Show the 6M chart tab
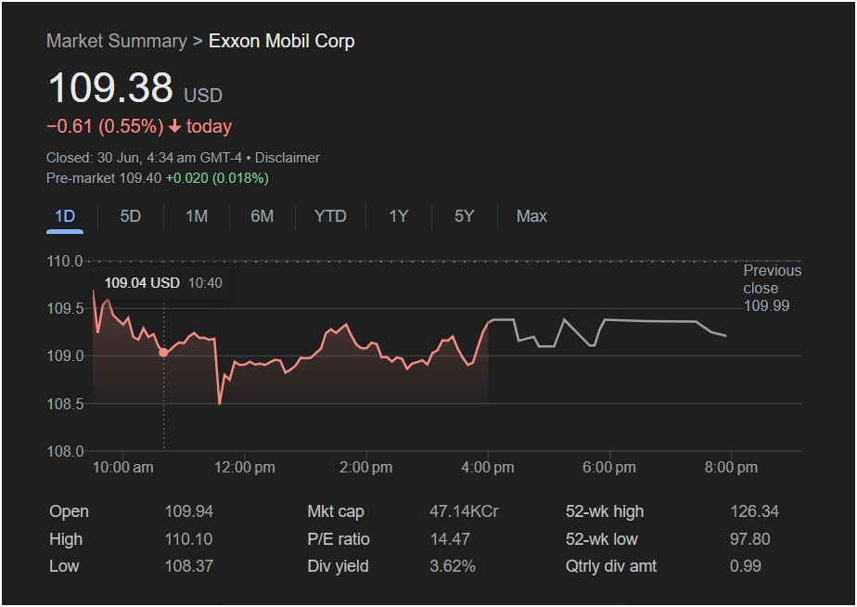This screenshot has width=857, height=607. [262, 216]
